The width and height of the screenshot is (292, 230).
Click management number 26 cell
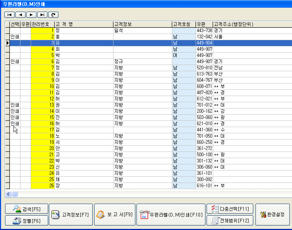(43, 186)
